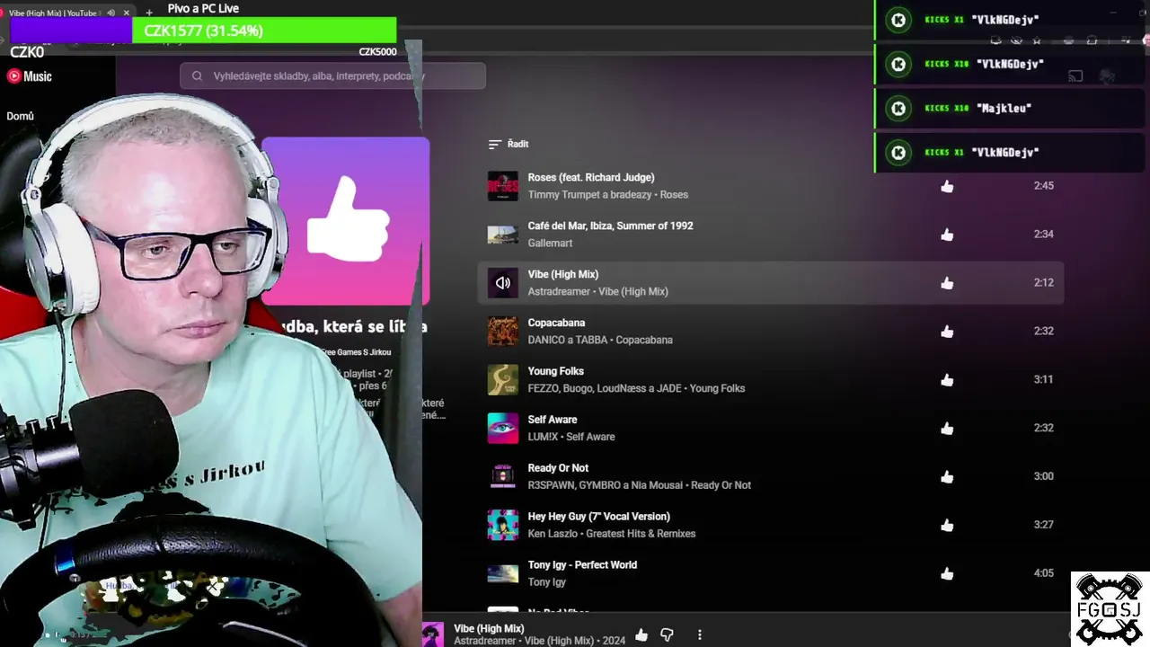The height and width of the screenshot is (647, 1150).
Task: Toggle like on Café del Mar, Ibiza
Action: pos(947,235)
